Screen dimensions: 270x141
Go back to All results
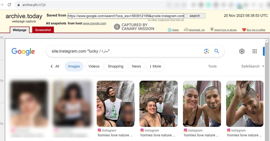(x=55, y=66)
